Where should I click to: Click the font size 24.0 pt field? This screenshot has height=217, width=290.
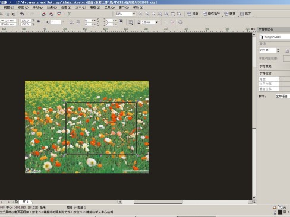pyautogui.click(x=267, y=50)
